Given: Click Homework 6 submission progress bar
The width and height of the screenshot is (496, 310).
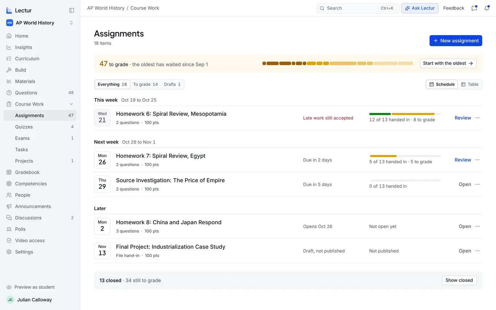Looking at the screenshot, I should [x=405, y=114].
